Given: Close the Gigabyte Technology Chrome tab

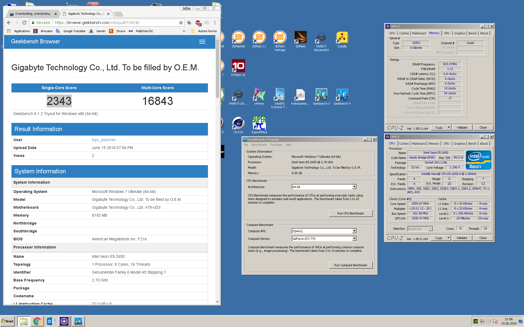Looking at the screenshot, I should click(x=108, y=14).
